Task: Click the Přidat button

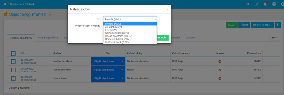Action: (x=244, y=25)
